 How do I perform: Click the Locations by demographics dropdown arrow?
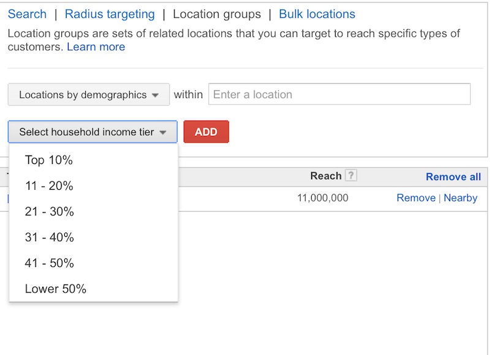tap(155, 95)
